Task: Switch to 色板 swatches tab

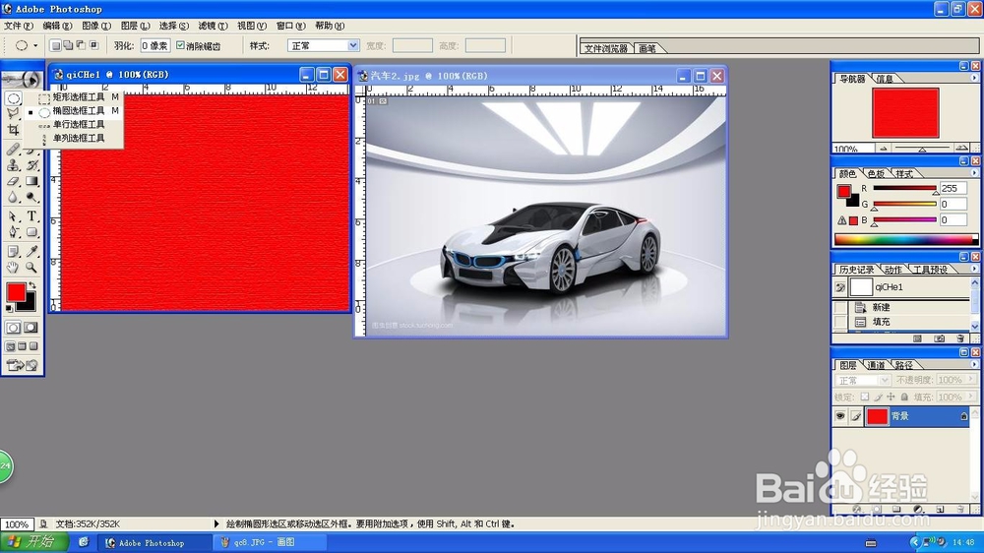Action: (876, 173)
